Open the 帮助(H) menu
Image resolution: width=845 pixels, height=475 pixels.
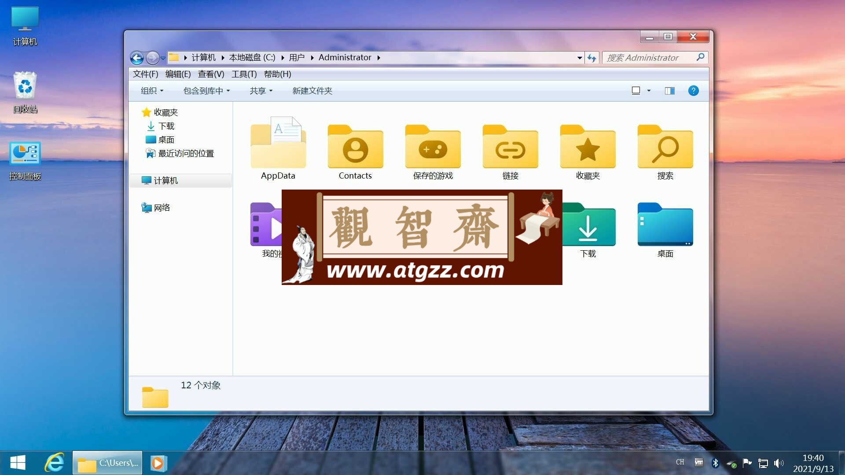pyautogui.click(x=277, y=74)
